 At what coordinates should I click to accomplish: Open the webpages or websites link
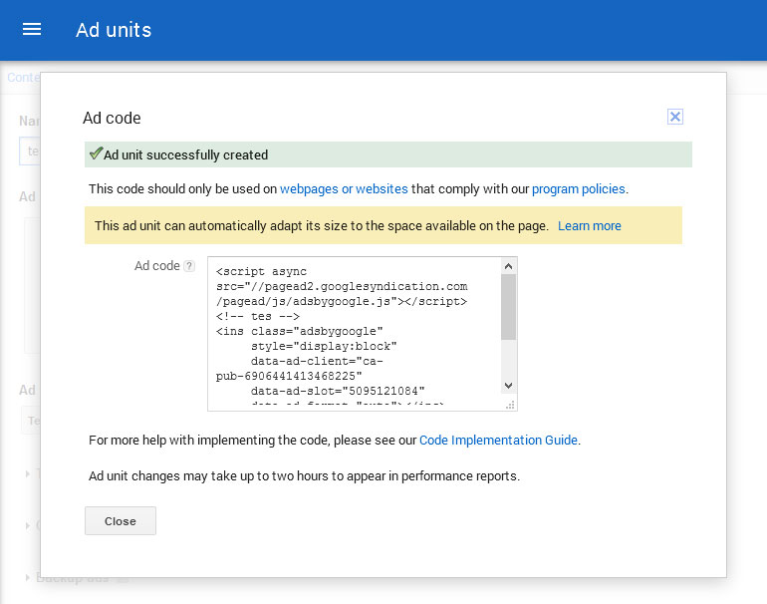(x=344, y=189)
